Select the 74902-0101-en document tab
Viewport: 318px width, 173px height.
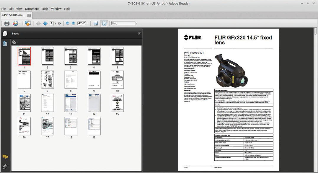(16, 15)
